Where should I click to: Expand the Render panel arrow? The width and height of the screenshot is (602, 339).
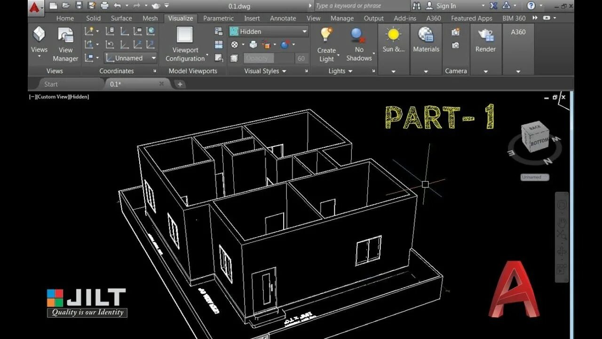485,72
